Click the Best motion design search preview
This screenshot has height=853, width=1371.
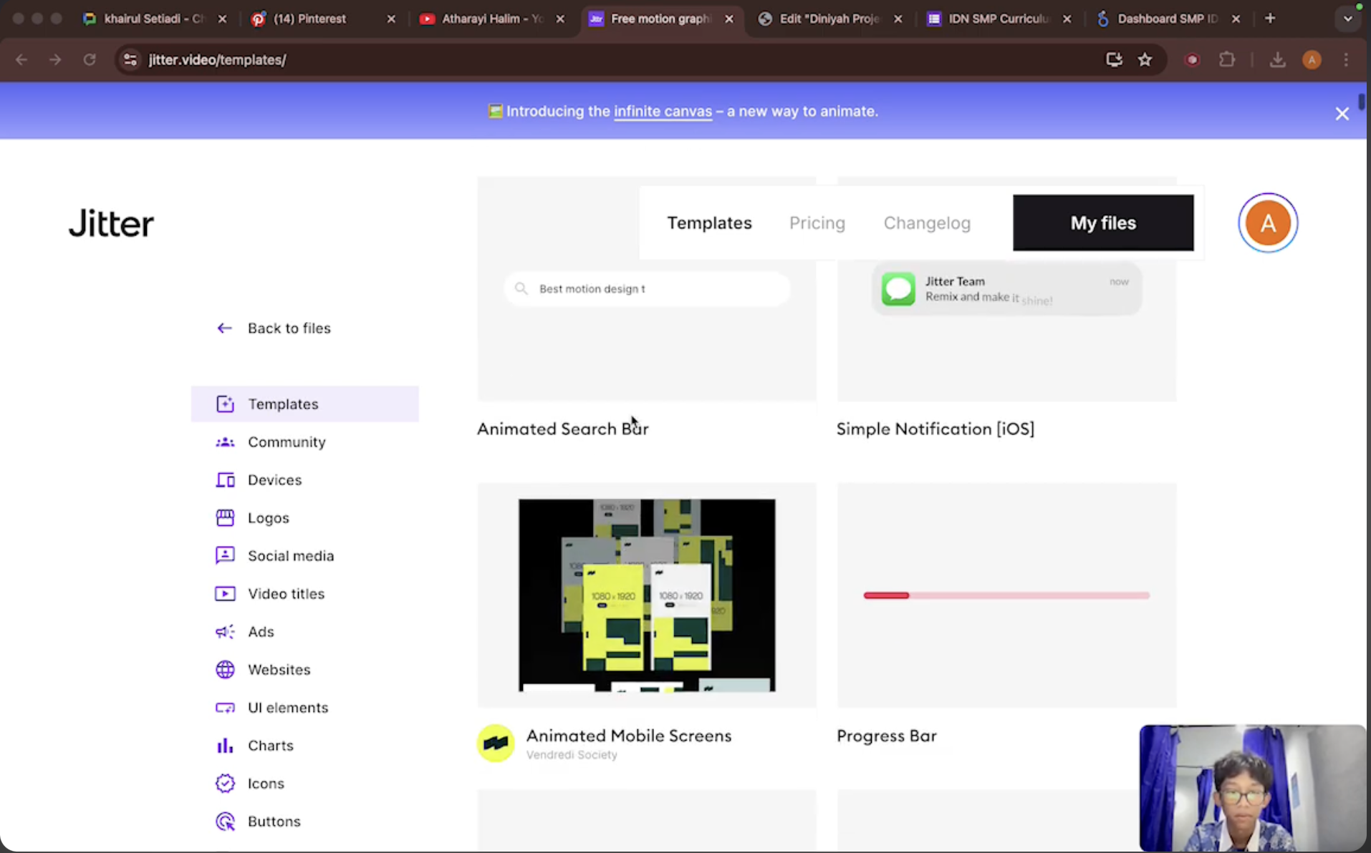click(647, 288)
